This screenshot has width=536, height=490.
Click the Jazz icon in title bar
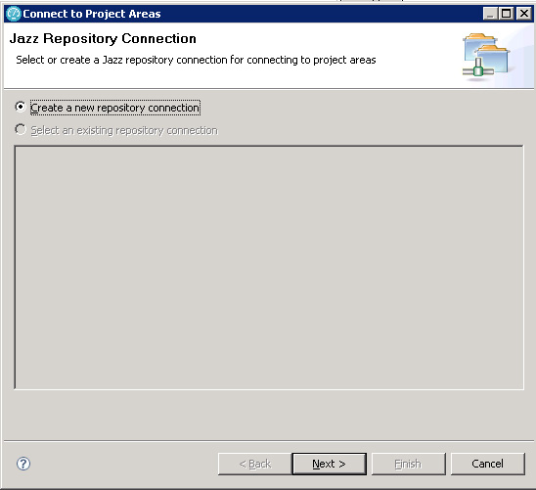(x=14, y=14)
